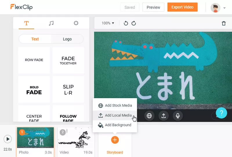The height and width of the screenshot is (157, 232).
Task: Open the settings gear tab
Action: [76, 23]
